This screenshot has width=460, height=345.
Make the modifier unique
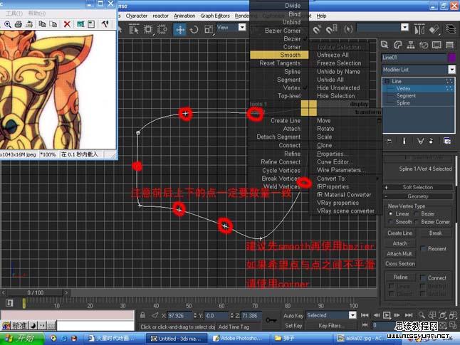pyautogui.click(x=420, y=142)
